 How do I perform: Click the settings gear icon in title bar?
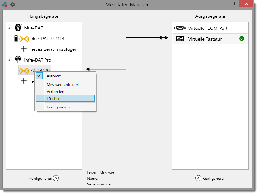pyautogui.click(x=13, y=4)
